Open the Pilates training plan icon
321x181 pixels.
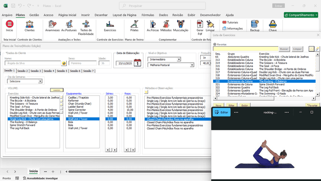(134, 26)
